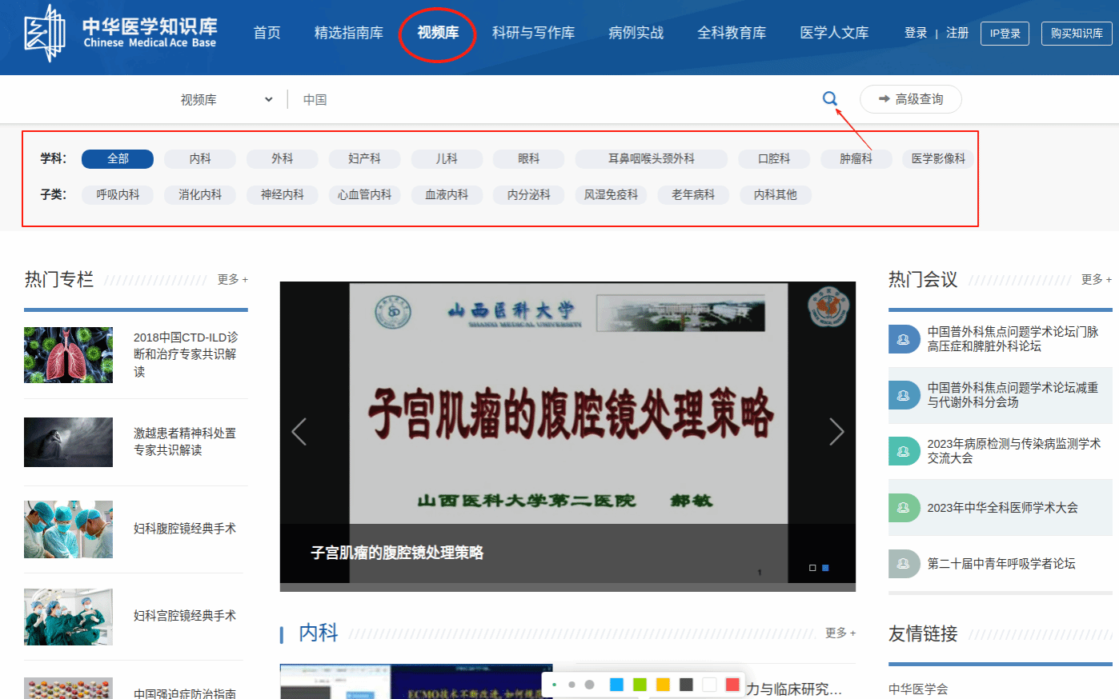Click the Chinese Medical Ace Base logo

pos(120,33)
